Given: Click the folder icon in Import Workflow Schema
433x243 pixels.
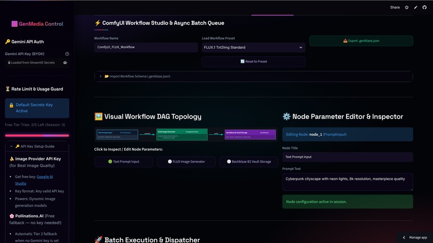Looking at the screenshot, I should click(x=106, y=76).
